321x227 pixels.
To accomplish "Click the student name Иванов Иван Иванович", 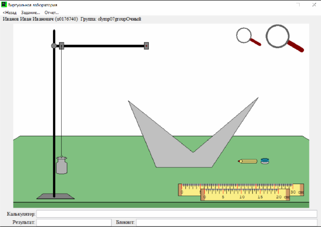I will (x=28, y=19).
